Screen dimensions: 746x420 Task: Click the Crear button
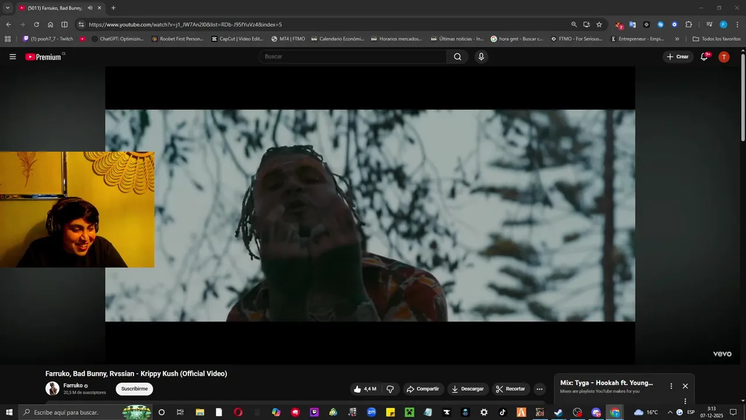pos(678,57)
